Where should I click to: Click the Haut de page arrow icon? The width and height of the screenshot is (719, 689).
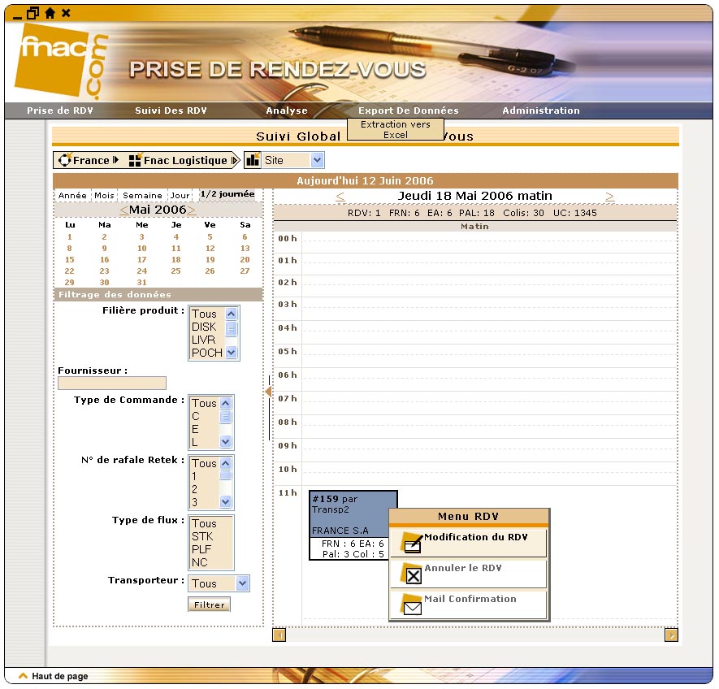[x=23, y=676]
